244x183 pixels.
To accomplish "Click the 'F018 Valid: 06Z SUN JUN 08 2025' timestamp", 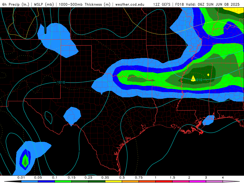I will [x=207, y=4].
